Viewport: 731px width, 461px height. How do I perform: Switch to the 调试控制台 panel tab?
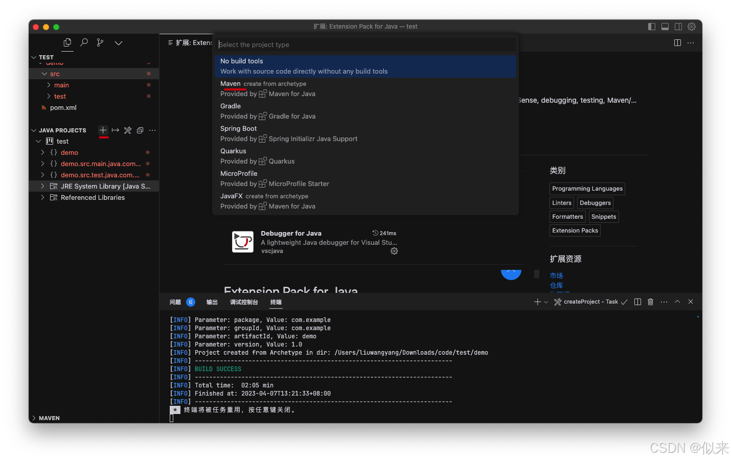[244, 302]
